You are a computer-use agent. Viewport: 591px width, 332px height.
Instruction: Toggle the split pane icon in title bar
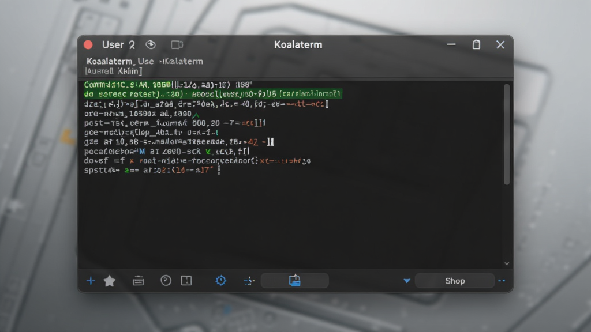coord(177,45)
